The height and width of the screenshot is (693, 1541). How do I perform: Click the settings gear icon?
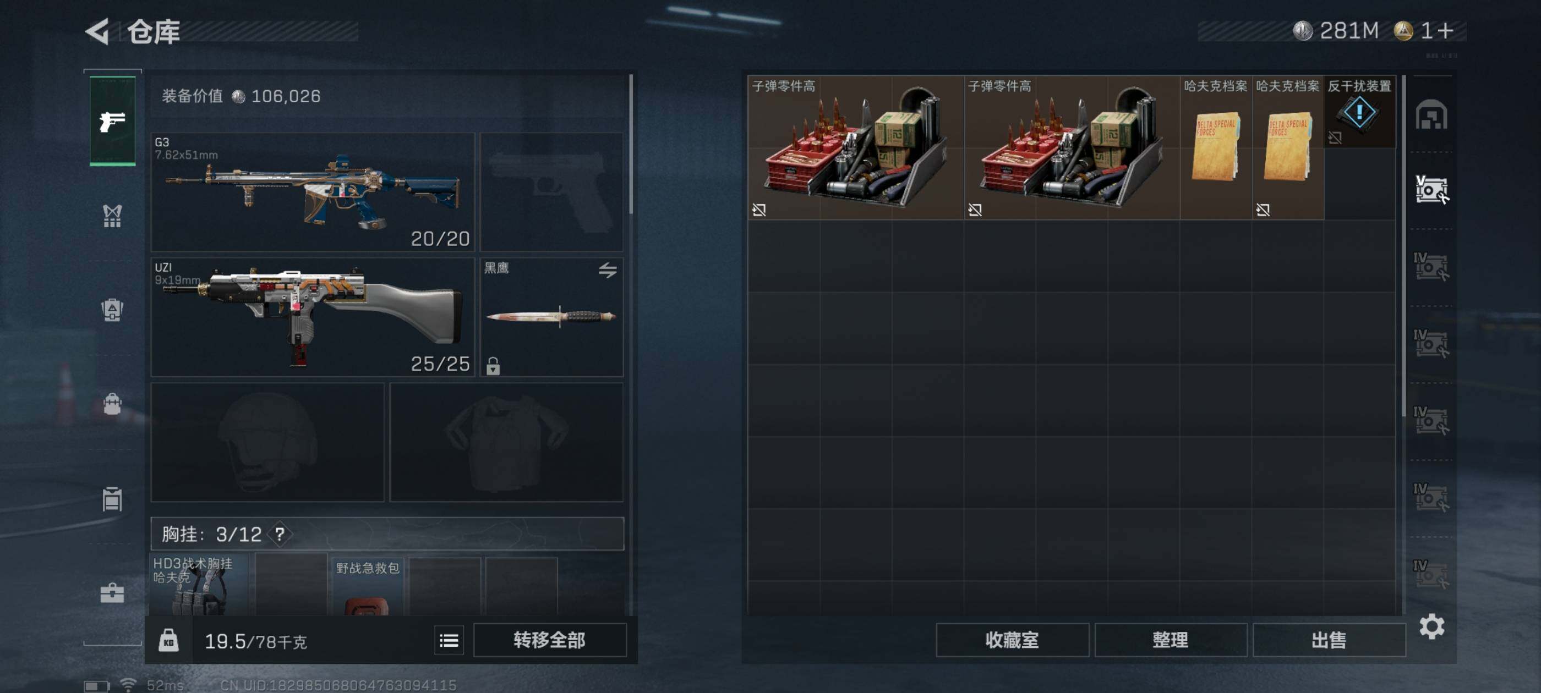1431,626
